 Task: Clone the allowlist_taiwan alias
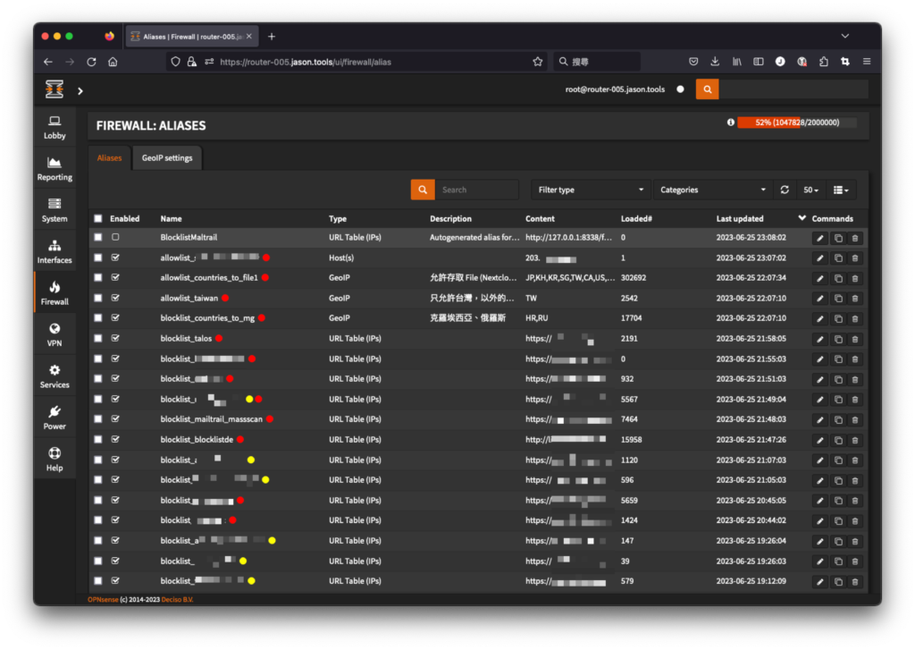point(838,299)
